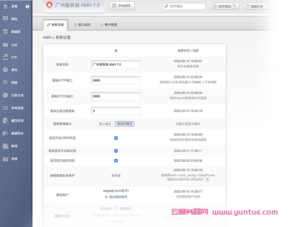Image resolution: width=289 pixels, height=227 pixels.
Task: Open the 文件 folder sidebar icon
Action: pyautogui.click(x=6, y=45)
